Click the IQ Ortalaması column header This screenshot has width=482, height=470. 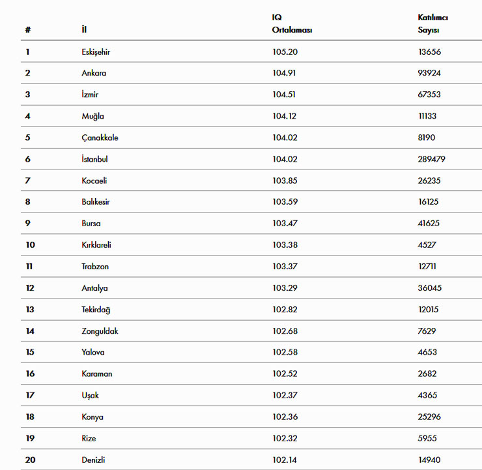click(292, 23)
